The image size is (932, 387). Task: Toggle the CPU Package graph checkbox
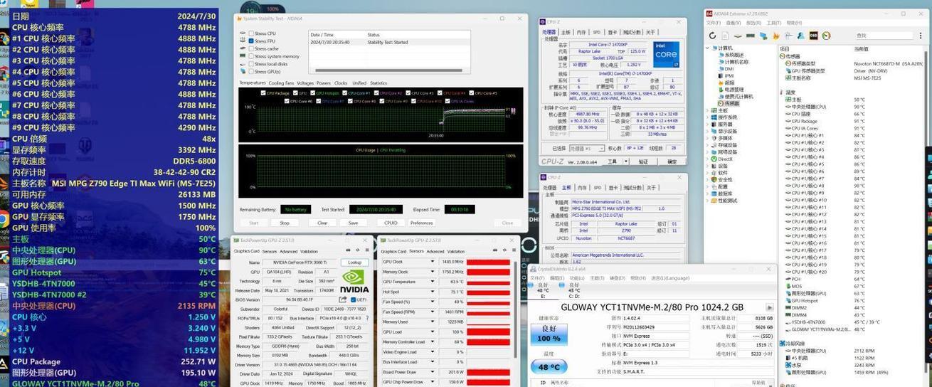264,93
